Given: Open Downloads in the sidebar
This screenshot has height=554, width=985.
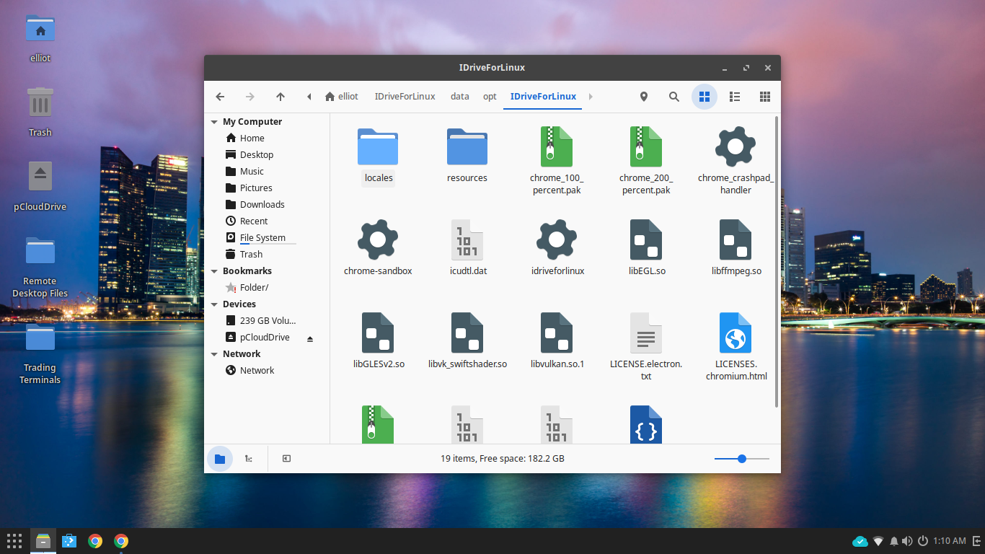Looking at the screenshot, I should [x=262, y=205].
